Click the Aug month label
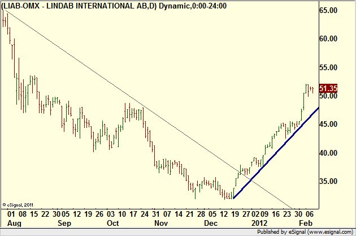Image resolution: width=356 pixels, height=236 pixels. [14, 224]
